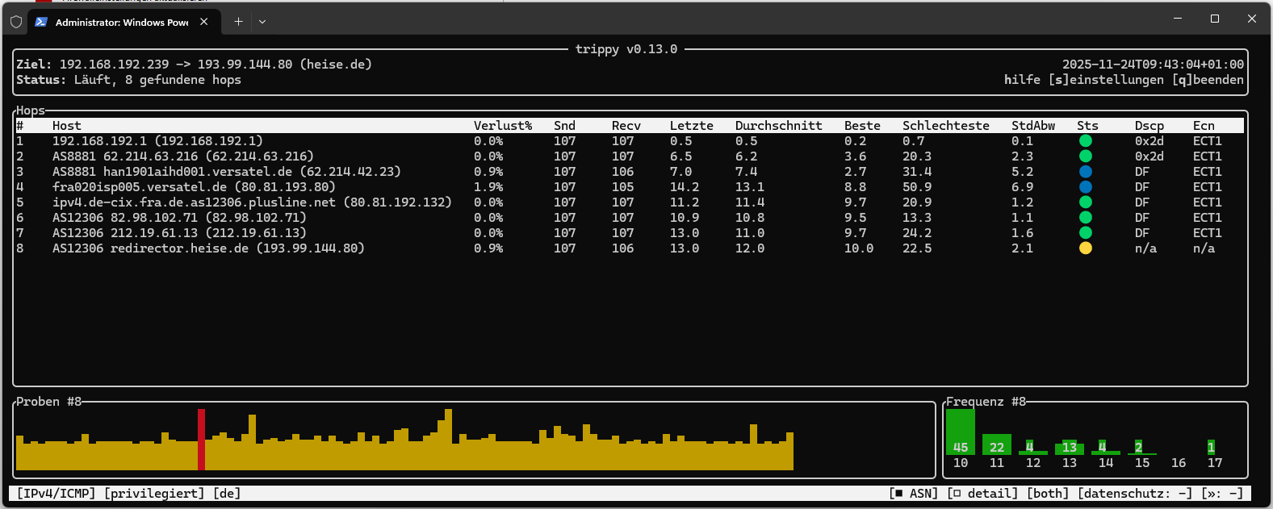Select hop row fra020isp005.versatel.de
Image resolution: width=1273 pixels, height=509 pixels.
630,186
